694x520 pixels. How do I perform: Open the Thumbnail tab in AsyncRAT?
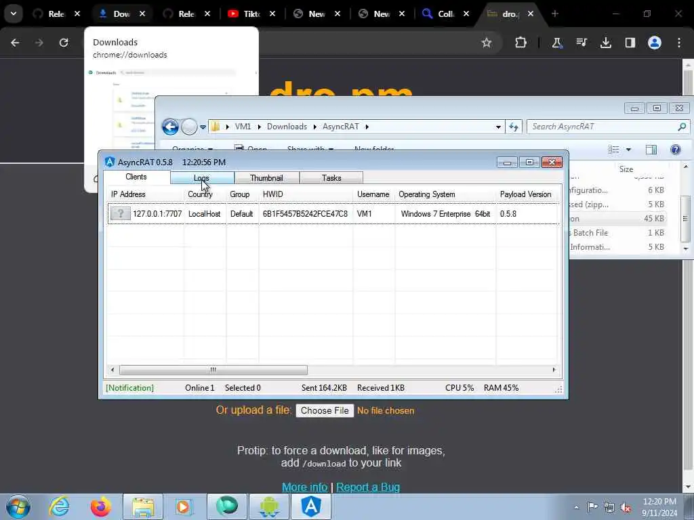(x=266, y=178)
